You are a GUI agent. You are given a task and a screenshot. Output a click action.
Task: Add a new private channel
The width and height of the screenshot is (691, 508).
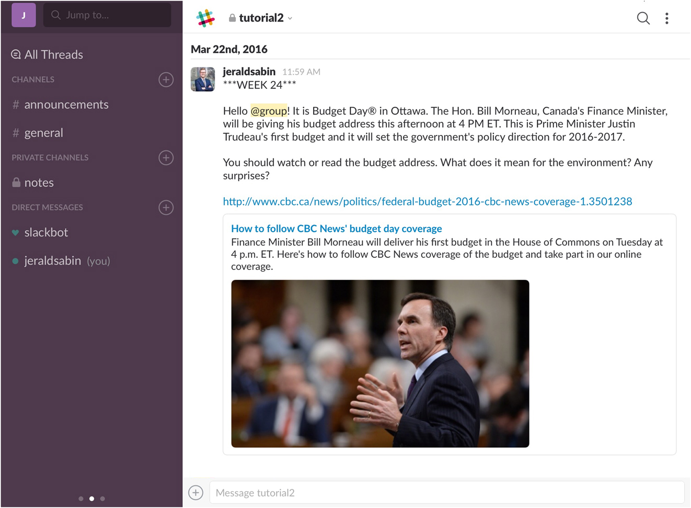(166, 157)
